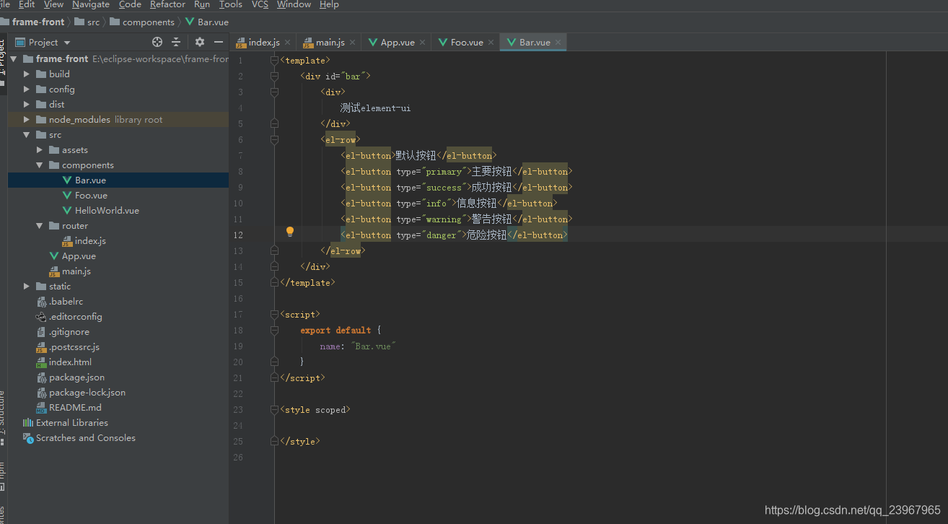Switch to the index.js tab

pyautogui.click(x=263, y=43)
